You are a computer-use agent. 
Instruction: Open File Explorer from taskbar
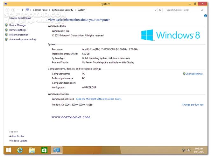[x=32, y=150]
